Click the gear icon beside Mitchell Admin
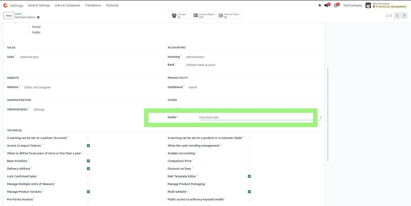This screenshot has height=206, width=411. point(38,17)
